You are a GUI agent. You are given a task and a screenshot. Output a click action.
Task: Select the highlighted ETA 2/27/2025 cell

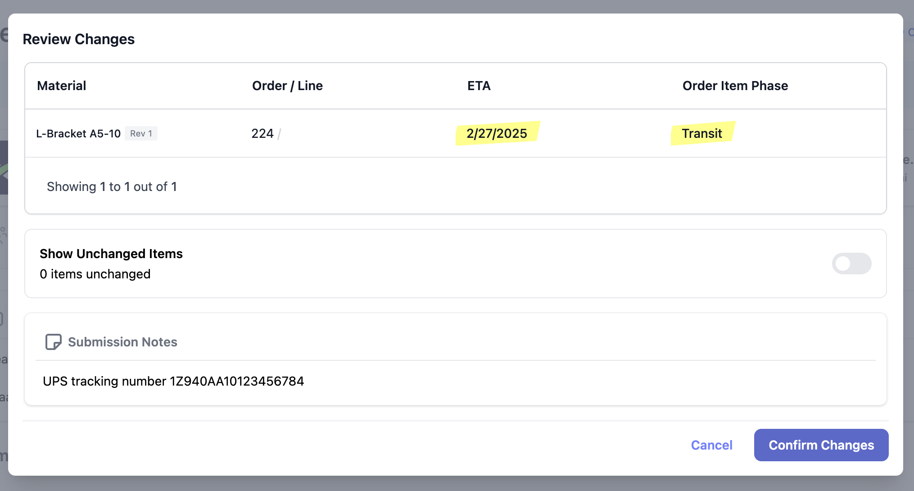pyautogui.click(x=497, y=133)
